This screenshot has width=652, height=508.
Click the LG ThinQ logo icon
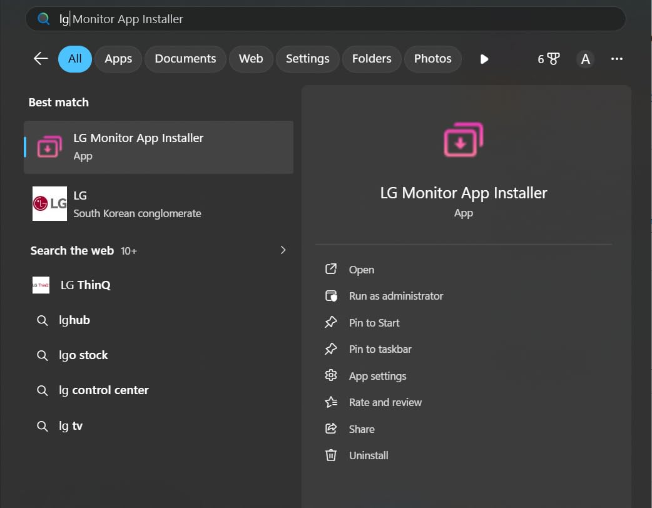pos(41,285)
